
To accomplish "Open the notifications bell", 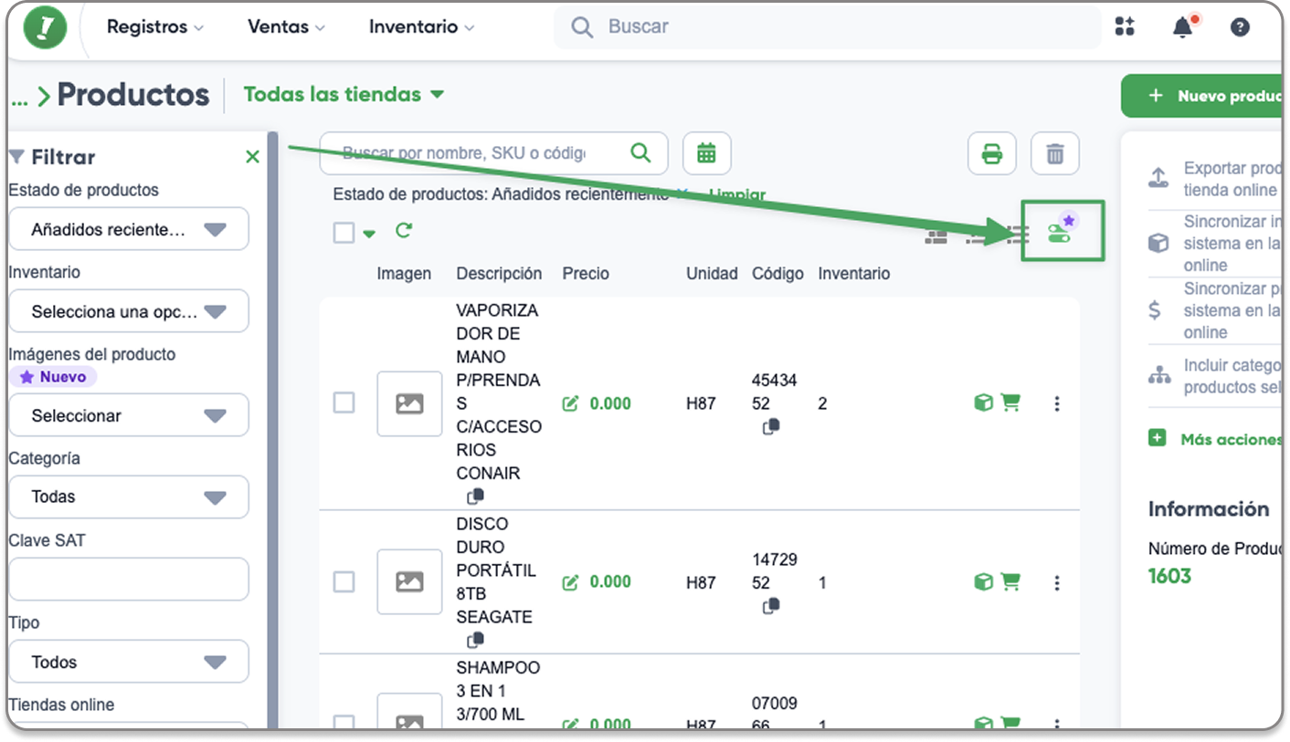I will click(1183, 26).
